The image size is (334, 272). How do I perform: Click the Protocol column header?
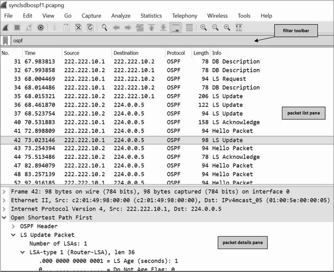176,53
